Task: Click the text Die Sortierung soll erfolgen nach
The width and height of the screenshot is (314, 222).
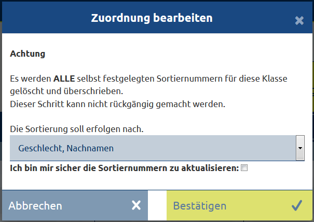Action: pyautogui.click(x=77, y=129)
